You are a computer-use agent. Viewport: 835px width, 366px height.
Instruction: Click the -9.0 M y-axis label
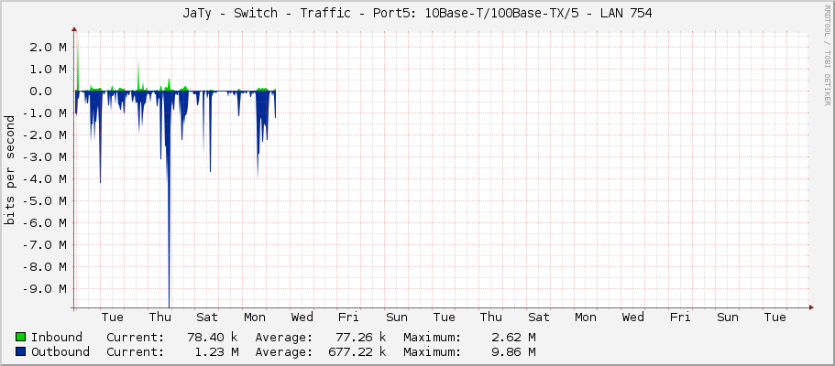[45, 288]
